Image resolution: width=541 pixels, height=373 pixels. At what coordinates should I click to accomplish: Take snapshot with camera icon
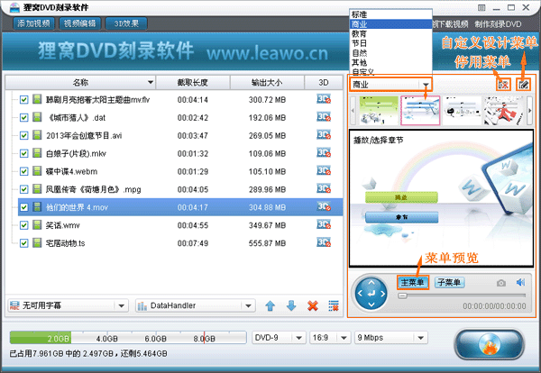click(x=501, y=283)
